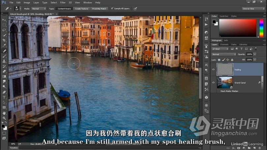267x150 pixels.
Task: Select the Rectangle shape tool
Action: pos(4,107)
